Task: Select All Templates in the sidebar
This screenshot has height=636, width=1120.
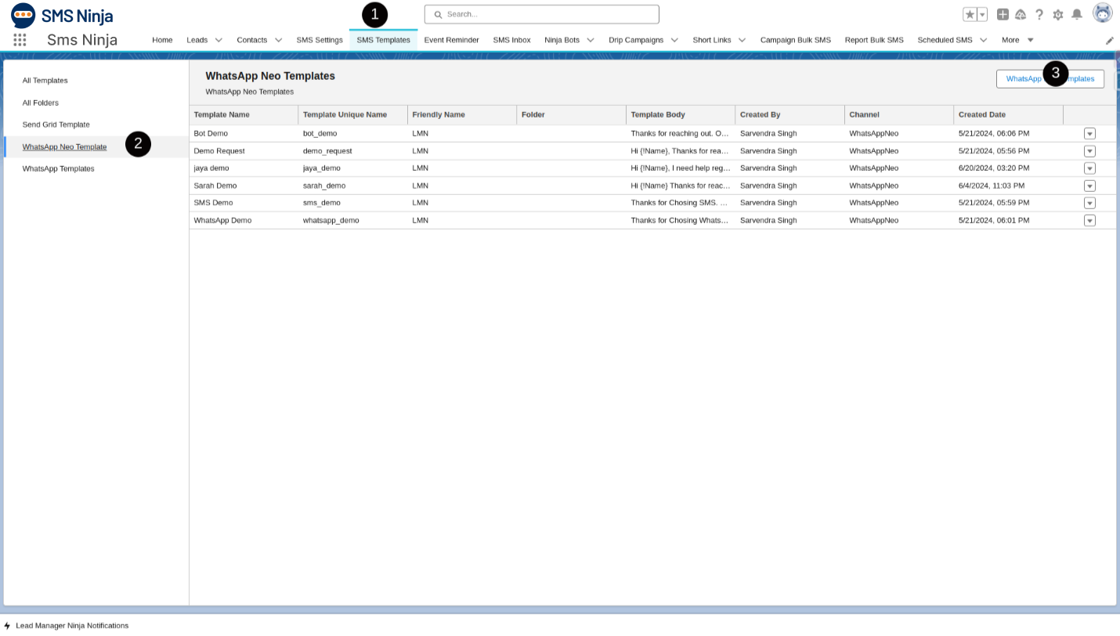Action: [x=45, y=81]
